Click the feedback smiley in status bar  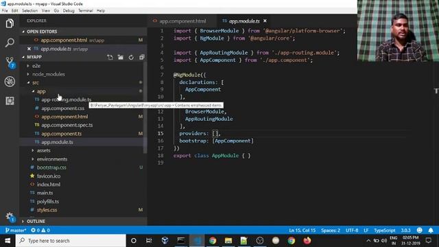click(419, 231)
